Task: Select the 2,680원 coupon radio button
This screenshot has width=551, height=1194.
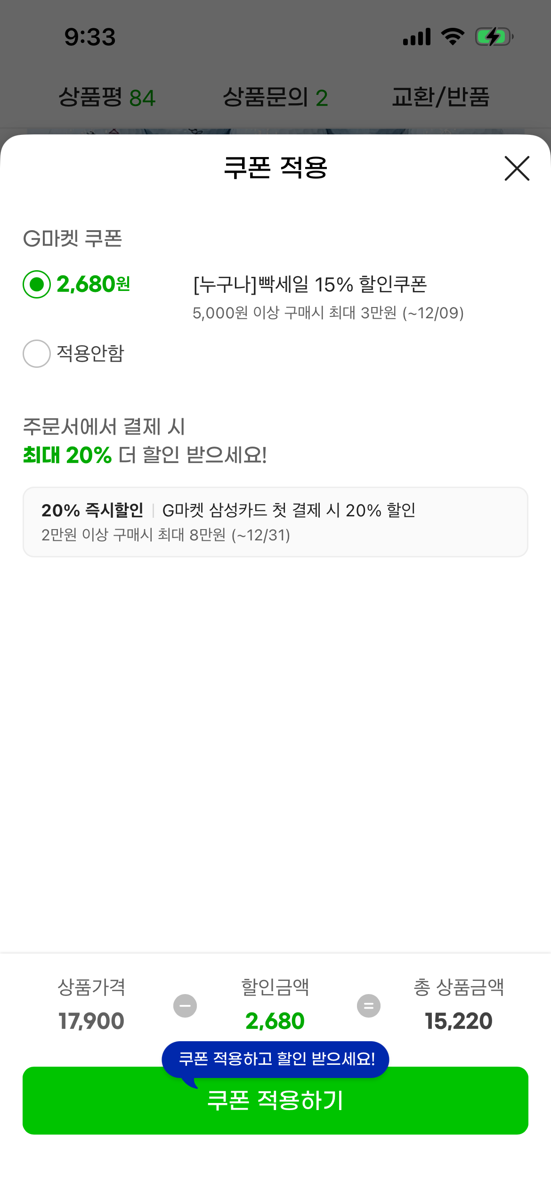Action: (x=37, y=284)
